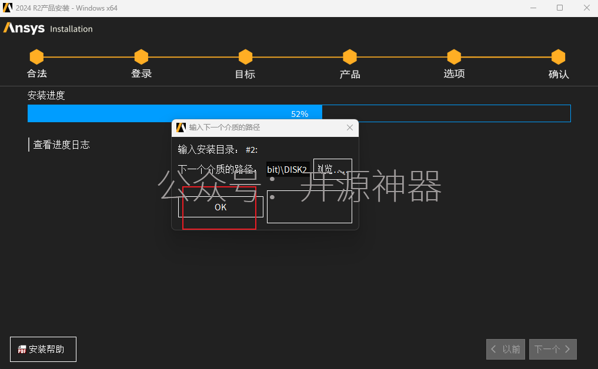Click the Ansys icon in the dialog title

181,128
